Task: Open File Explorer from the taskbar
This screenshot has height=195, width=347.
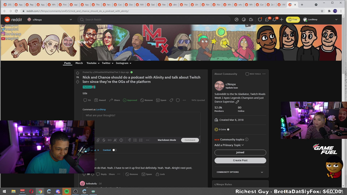Action: tap(14, 191)
